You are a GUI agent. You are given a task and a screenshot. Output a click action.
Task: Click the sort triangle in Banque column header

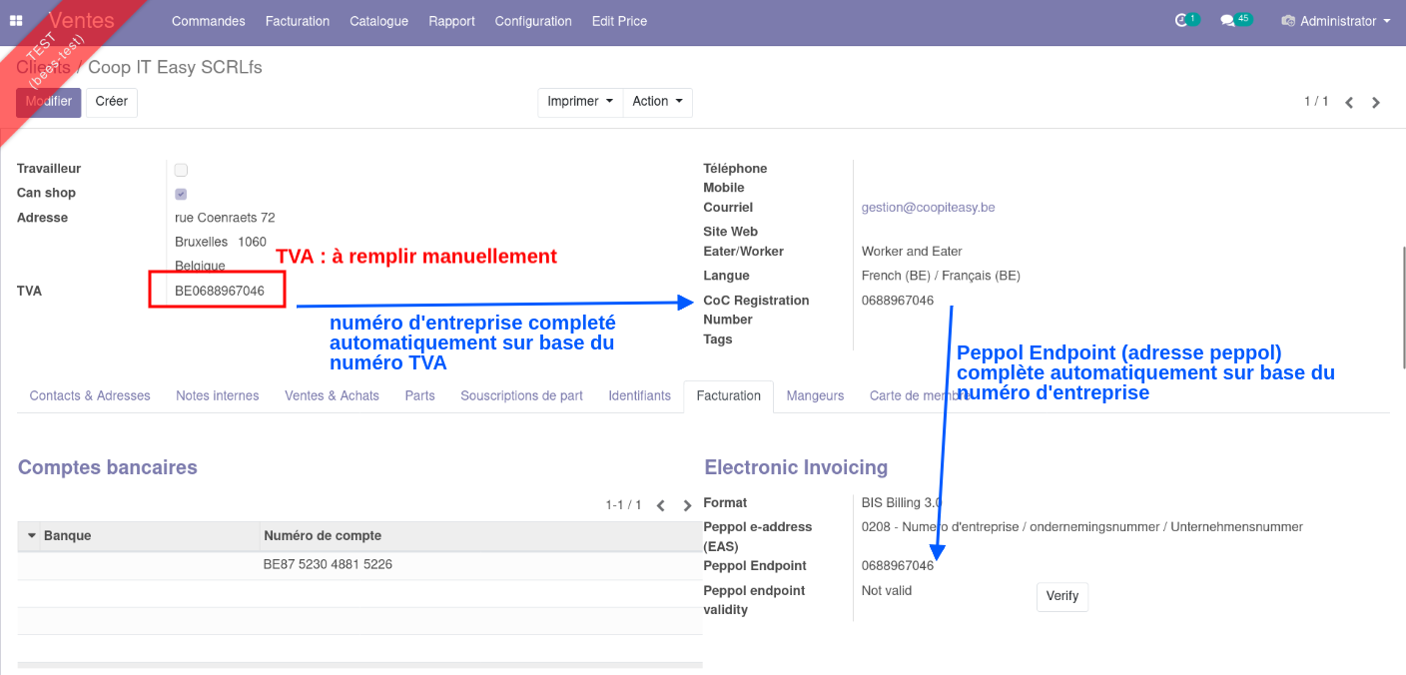[31, 536]
